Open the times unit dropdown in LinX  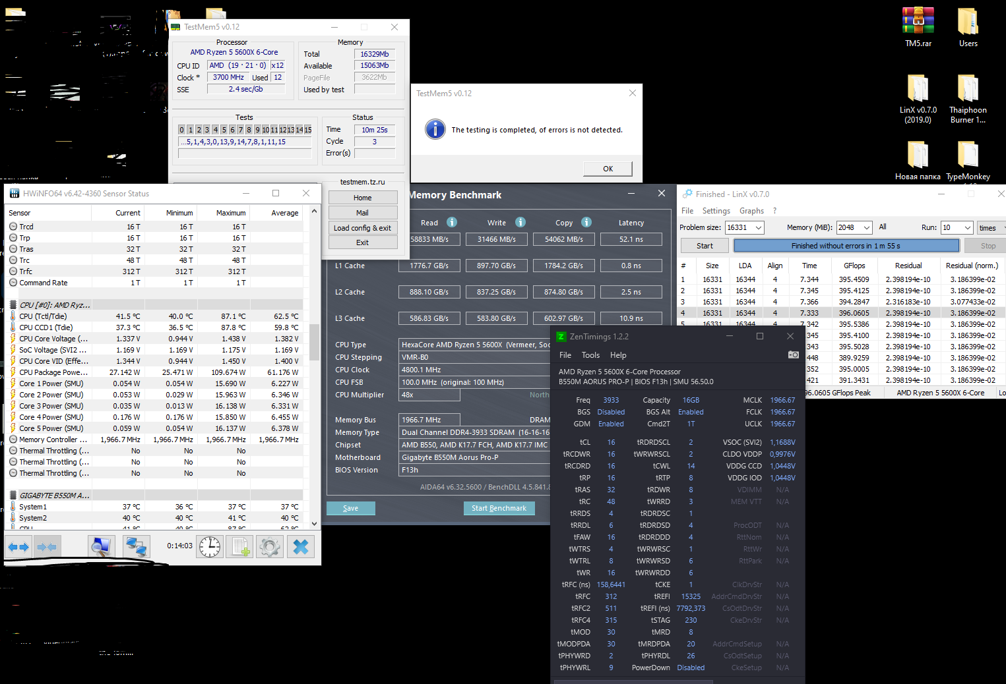coord(991,227)
